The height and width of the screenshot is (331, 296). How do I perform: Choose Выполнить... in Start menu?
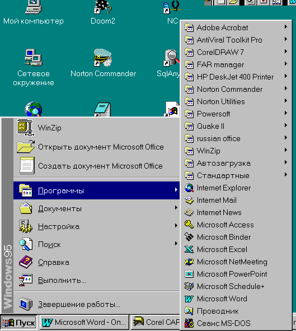(97, 280)
